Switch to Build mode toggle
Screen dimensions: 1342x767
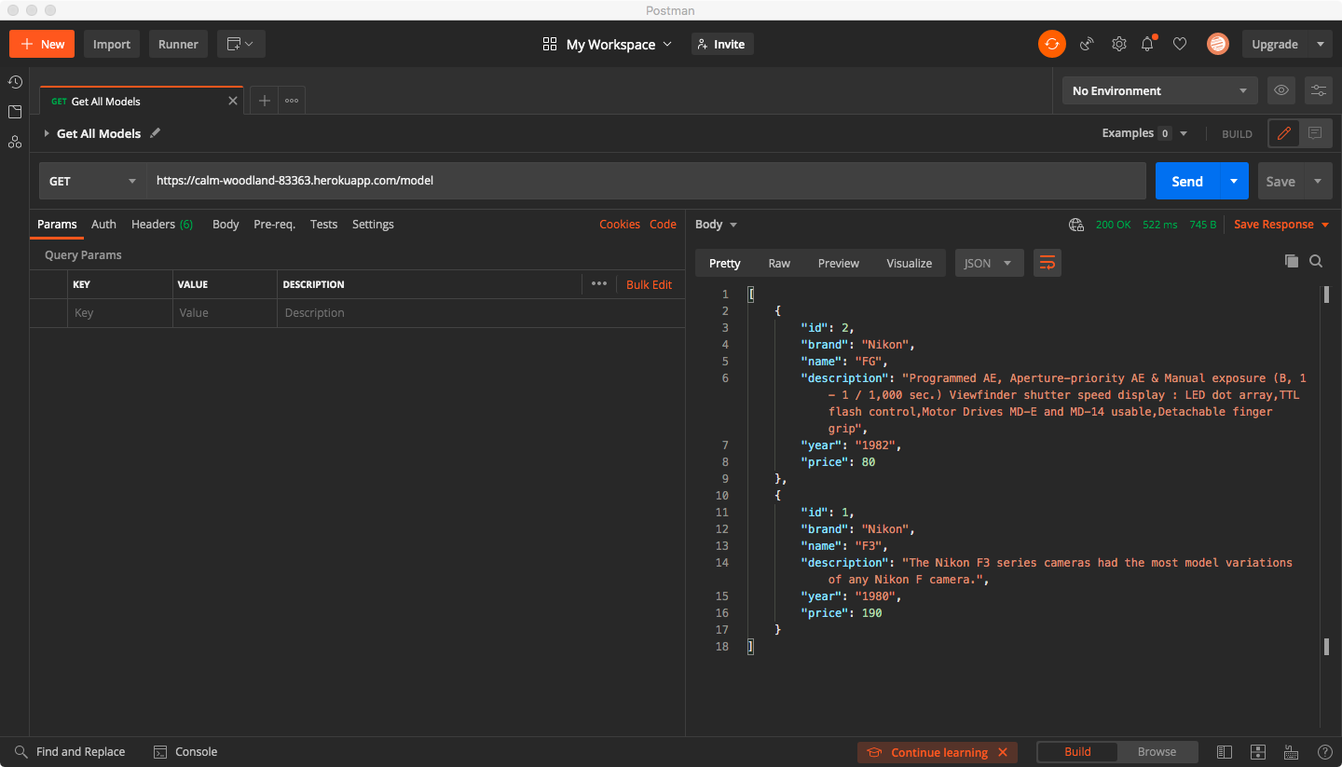coord(1077,752)
